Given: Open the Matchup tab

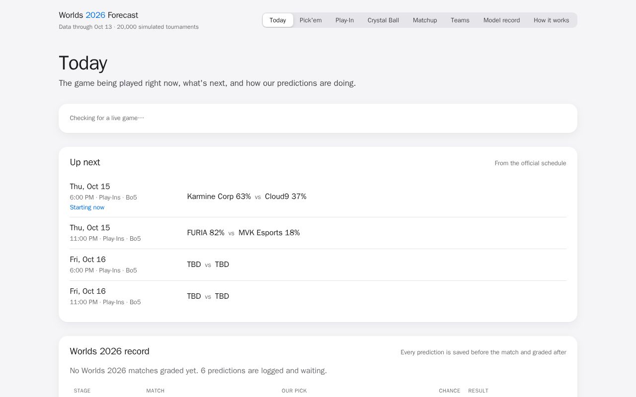Looking at the screenshot, I should (x=425, y=20).
